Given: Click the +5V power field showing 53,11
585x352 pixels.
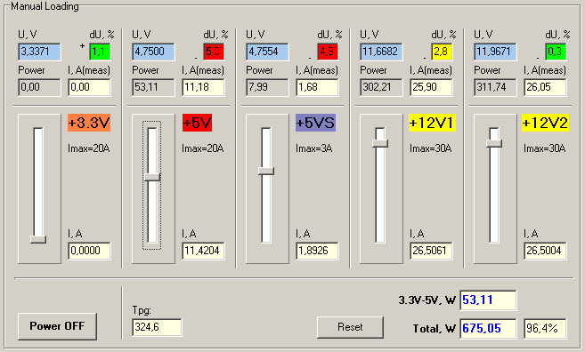Looking at the screenshot, I should pyautogui.click(x=153, y=87).
